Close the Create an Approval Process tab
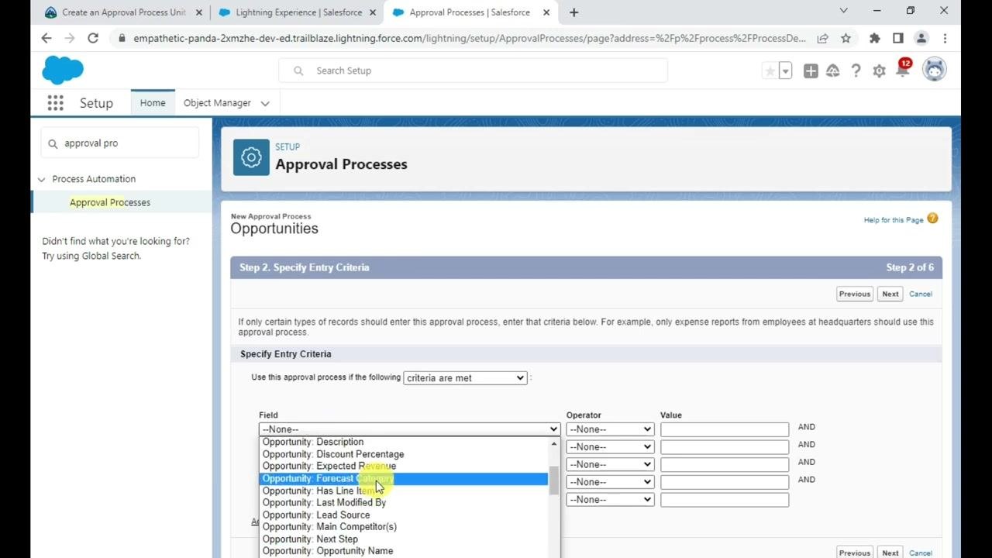Viewport: 992px width, 558px height. point(199,12)
